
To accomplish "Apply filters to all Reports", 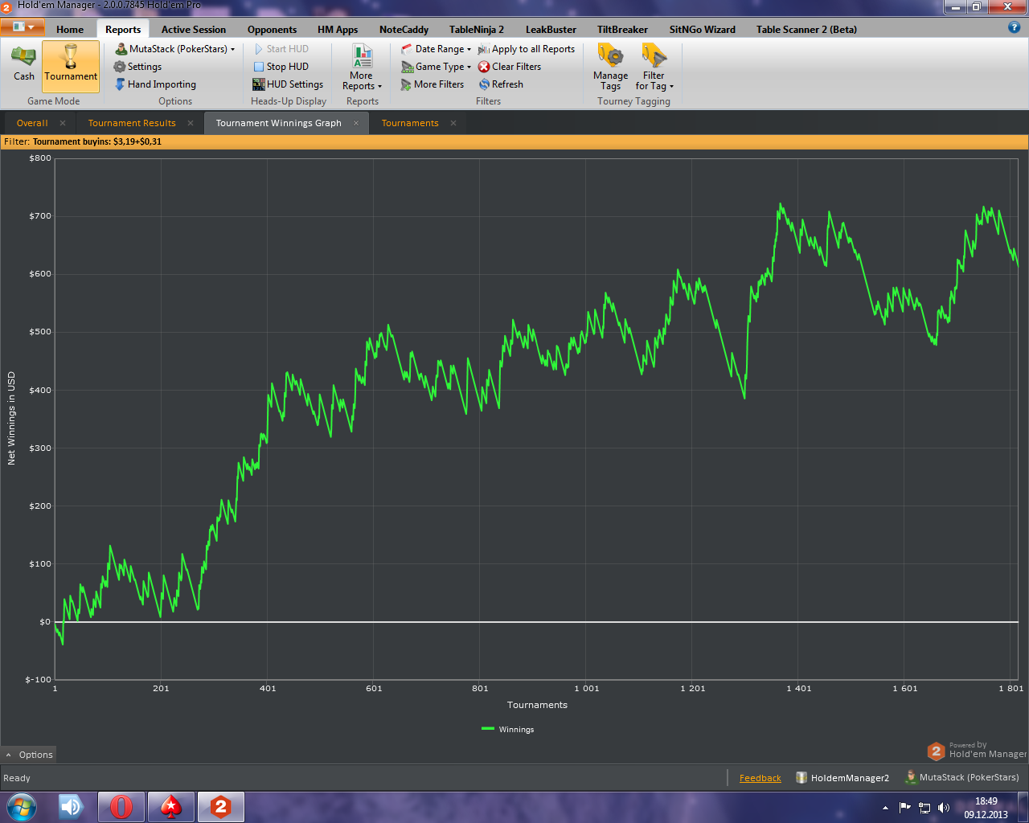I will (527, 49).
